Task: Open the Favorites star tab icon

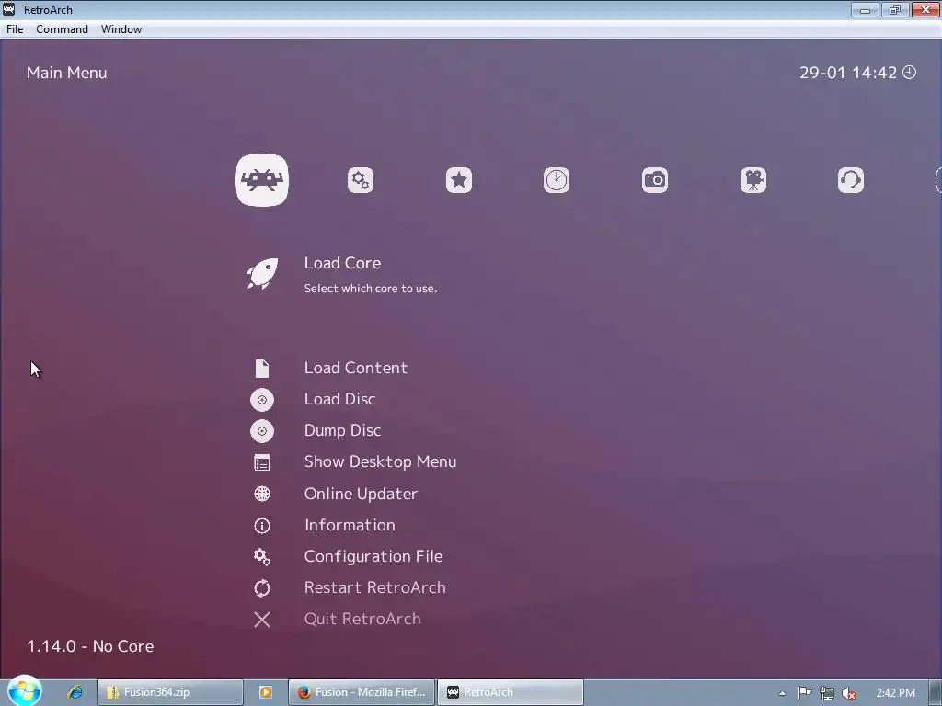Action: pos(459,180)
